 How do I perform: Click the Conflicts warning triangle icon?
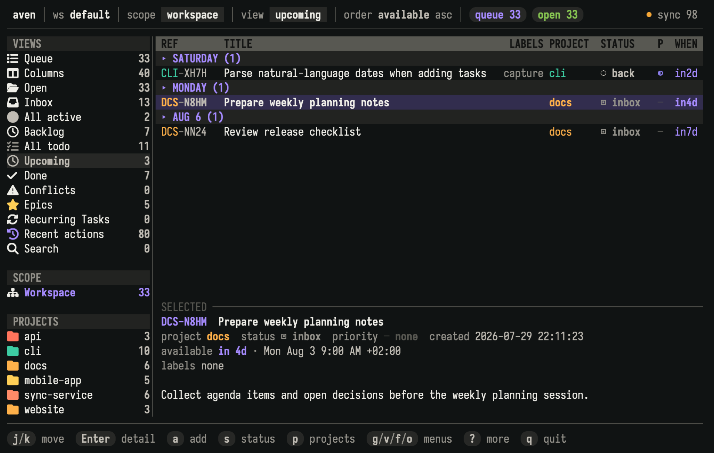(13, 190)
